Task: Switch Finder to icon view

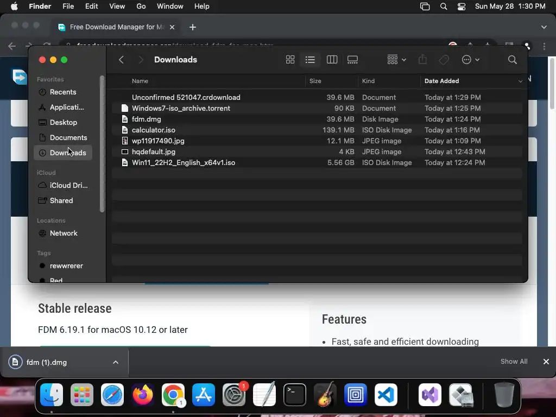Action: click(290, 60)
